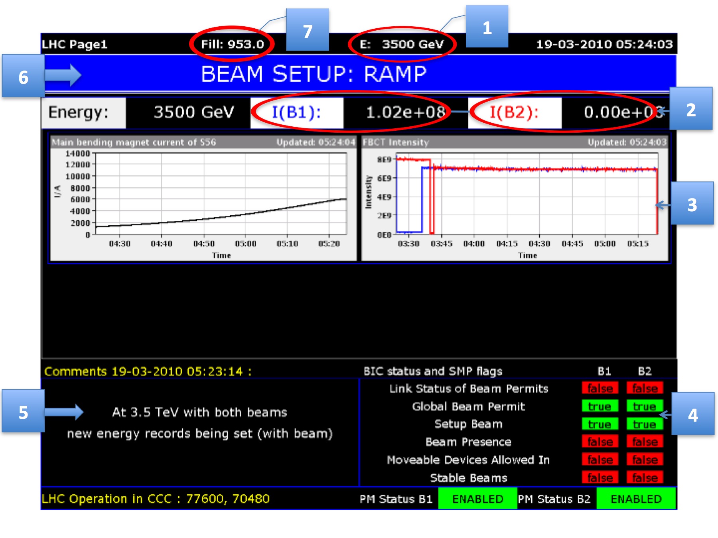Click the blue arrow beside callout 5
This screenshot has height=538, width=718.
click(x=64, y=412)
